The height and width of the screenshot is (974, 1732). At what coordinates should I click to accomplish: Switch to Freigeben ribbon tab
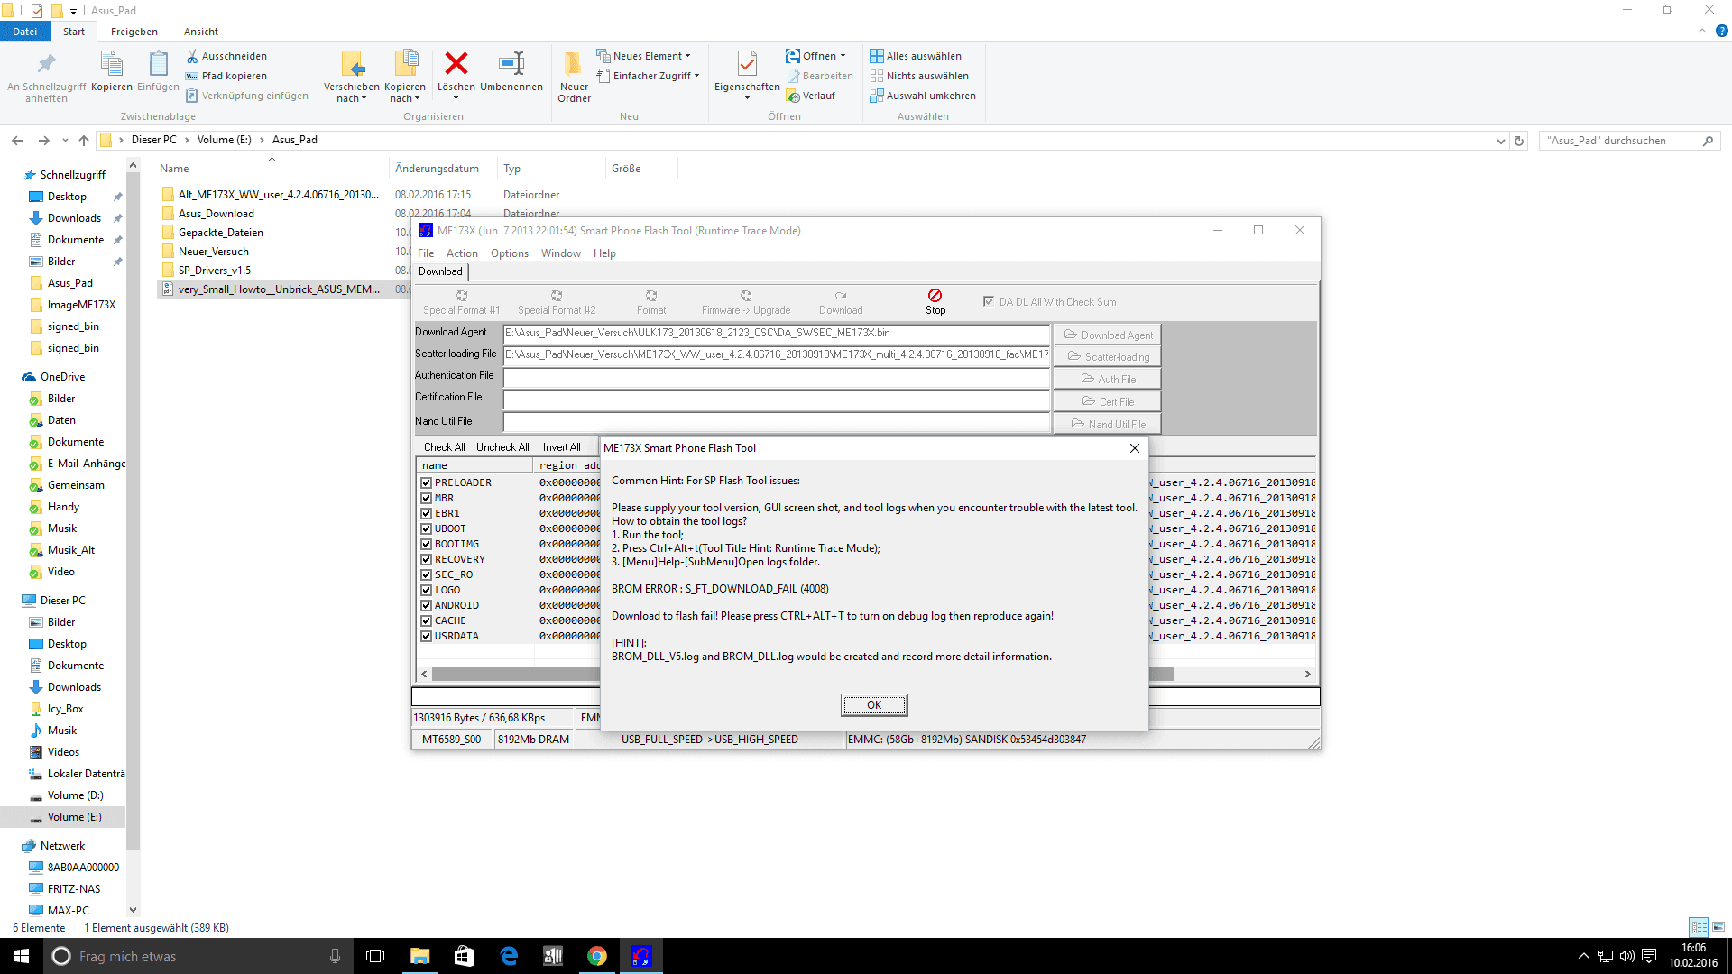tap(134, 32)
